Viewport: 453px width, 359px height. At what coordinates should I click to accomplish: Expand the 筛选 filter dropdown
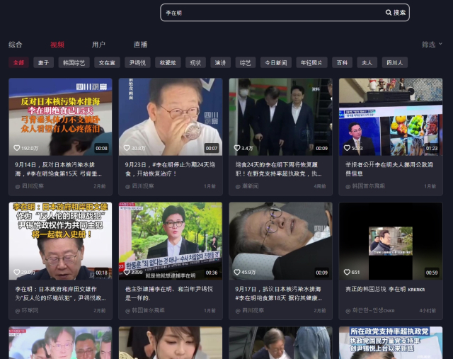[432, 45]
